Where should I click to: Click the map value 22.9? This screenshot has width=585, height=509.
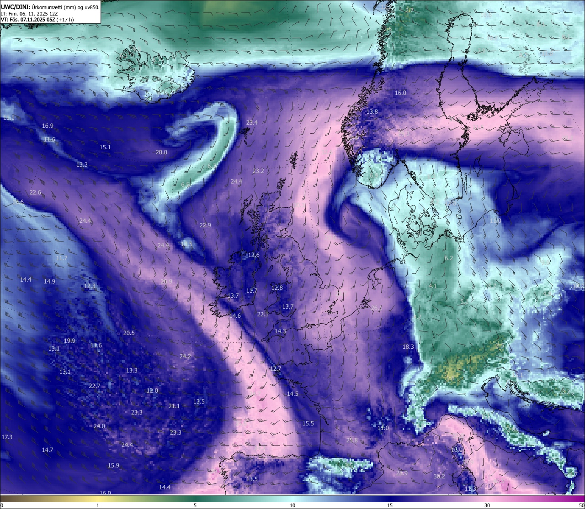tap(205, 226)
